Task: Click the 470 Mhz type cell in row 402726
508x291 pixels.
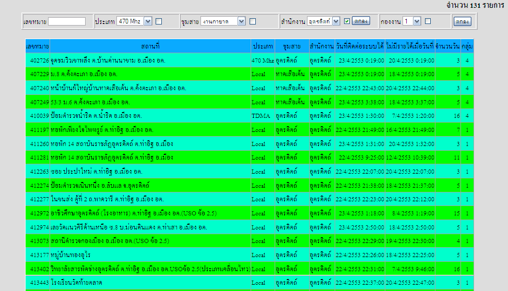Action: pos(263,60)
